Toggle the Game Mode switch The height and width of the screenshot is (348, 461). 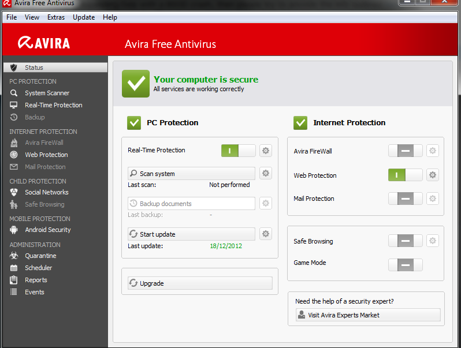coord(406,265)
